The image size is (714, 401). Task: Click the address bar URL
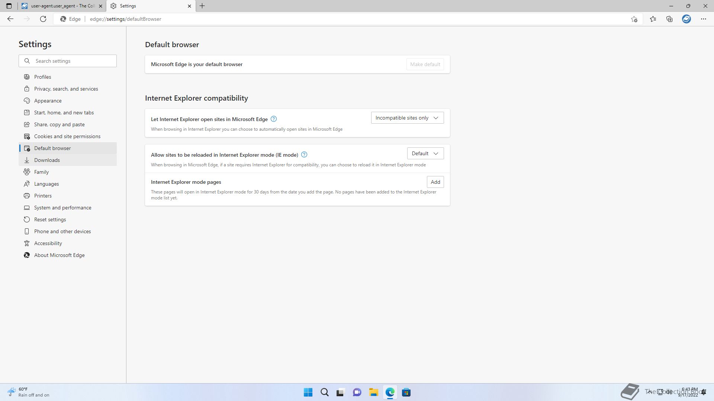pyautogui.click(x=125, y=19)
